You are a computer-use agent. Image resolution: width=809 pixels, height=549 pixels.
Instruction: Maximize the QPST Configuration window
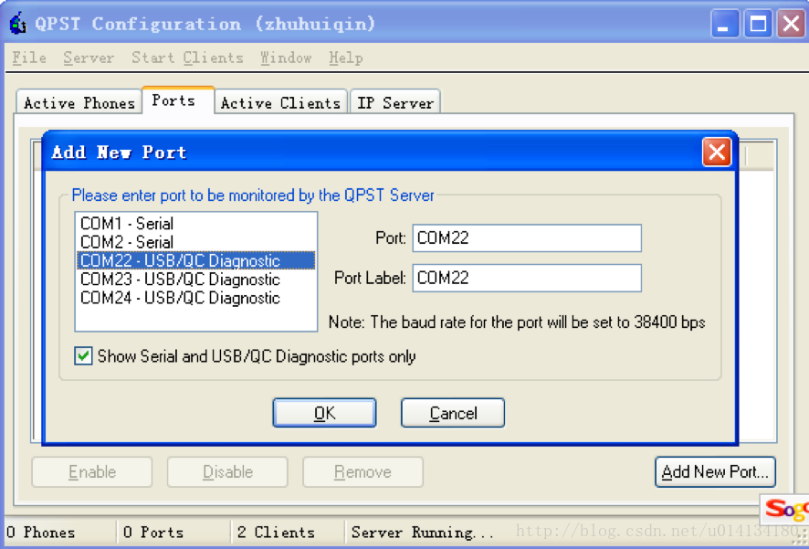(x=758, y=24)
